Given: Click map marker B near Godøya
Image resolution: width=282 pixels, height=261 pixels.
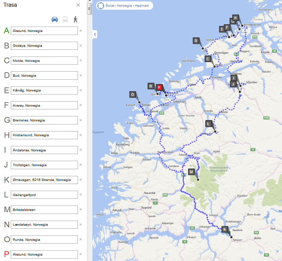Looking at the screenshot, I should (151, 86).
